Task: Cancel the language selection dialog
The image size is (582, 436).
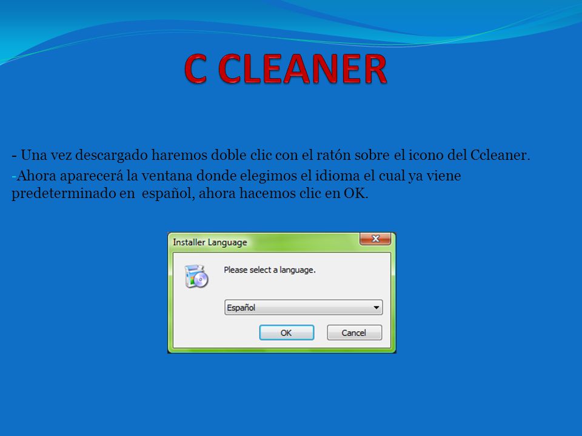Action: pyautogui.click(x=354, y=332)
